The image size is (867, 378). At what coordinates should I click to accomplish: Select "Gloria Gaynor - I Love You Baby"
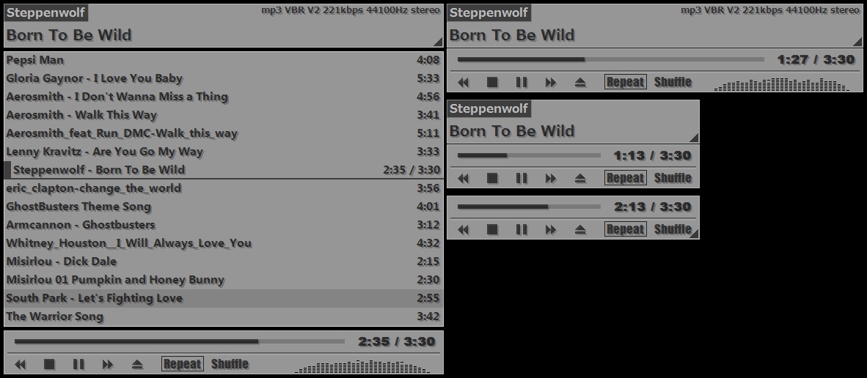(224, 78)
